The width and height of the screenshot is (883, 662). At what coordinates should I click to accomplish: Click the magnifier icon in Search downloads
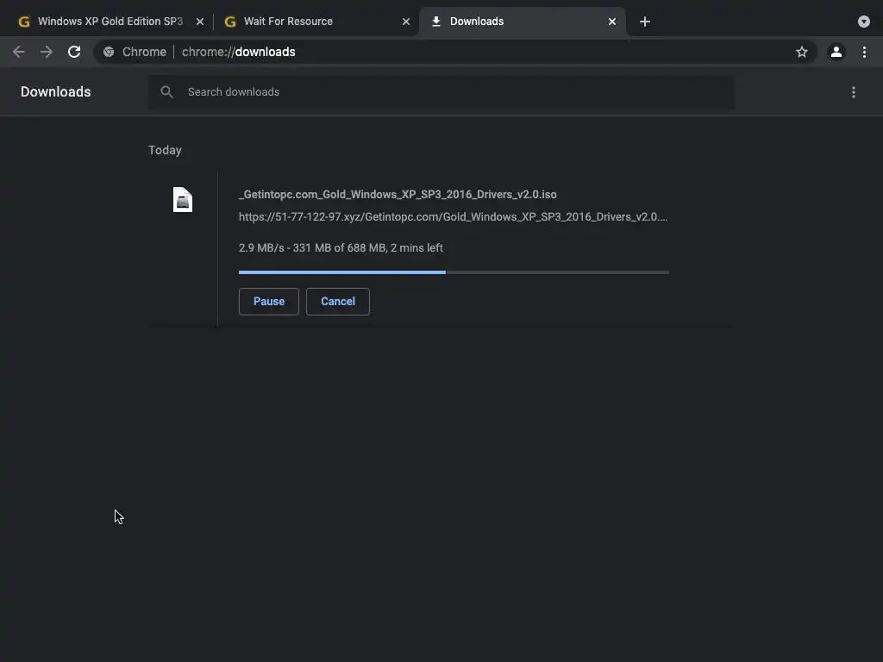click(166, 91)
